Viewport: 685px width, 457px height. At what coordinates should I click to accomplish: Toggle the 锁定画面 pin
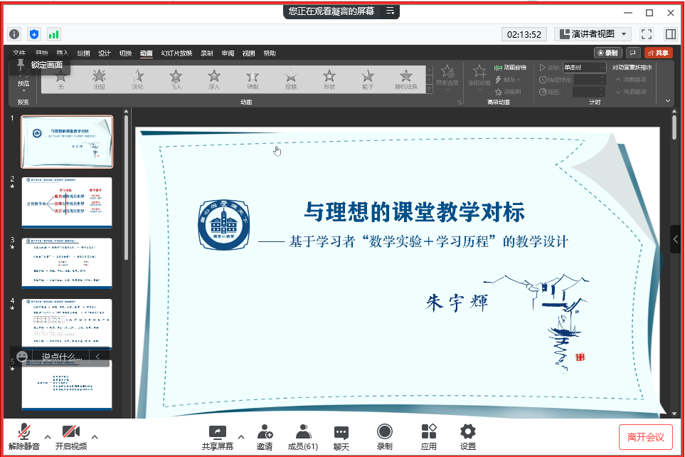pyautogui.click(x=41, y=65)
